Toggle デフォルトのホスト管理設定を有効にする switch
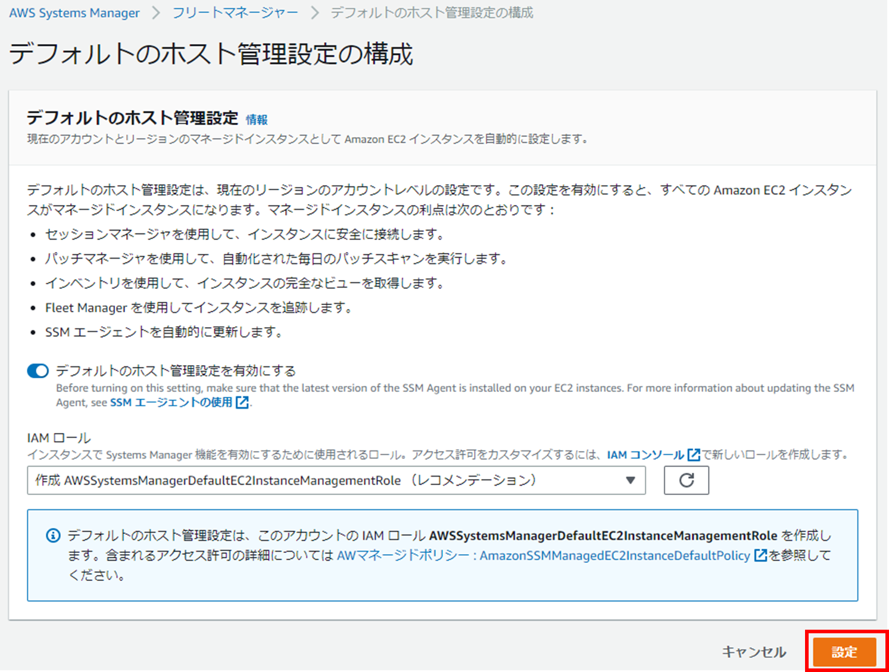The width and height of the screenshot is (889, 672). [38, 371]
